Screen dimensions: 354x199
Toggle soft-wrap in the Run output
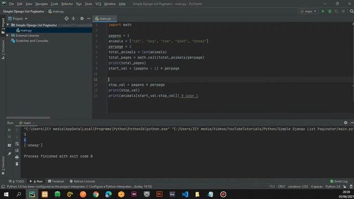pos(17,144)
